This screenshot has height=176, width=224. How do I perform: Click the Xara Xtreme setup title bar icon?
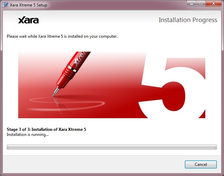(x=5, y=5)
